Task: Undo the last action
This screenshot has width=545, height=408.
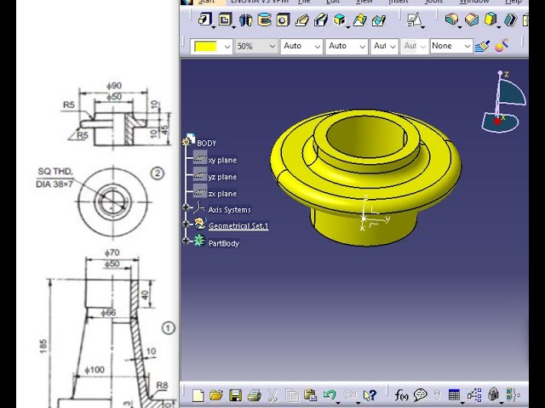Action: pyautogui.click(x=330, y=394)
